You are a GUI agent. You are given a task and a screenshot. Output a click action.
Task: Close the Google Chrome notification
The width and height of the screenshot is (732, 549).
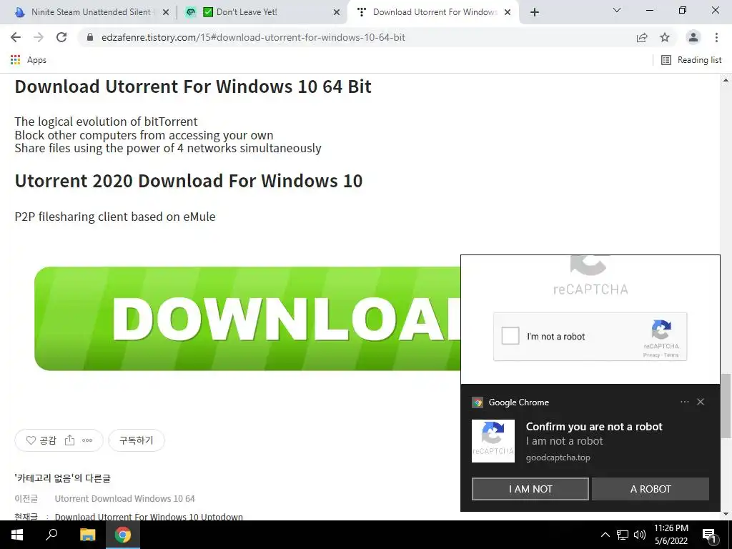[x=701, y=402]
